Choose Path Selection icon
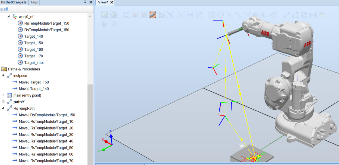 click(x=199, y=15)
